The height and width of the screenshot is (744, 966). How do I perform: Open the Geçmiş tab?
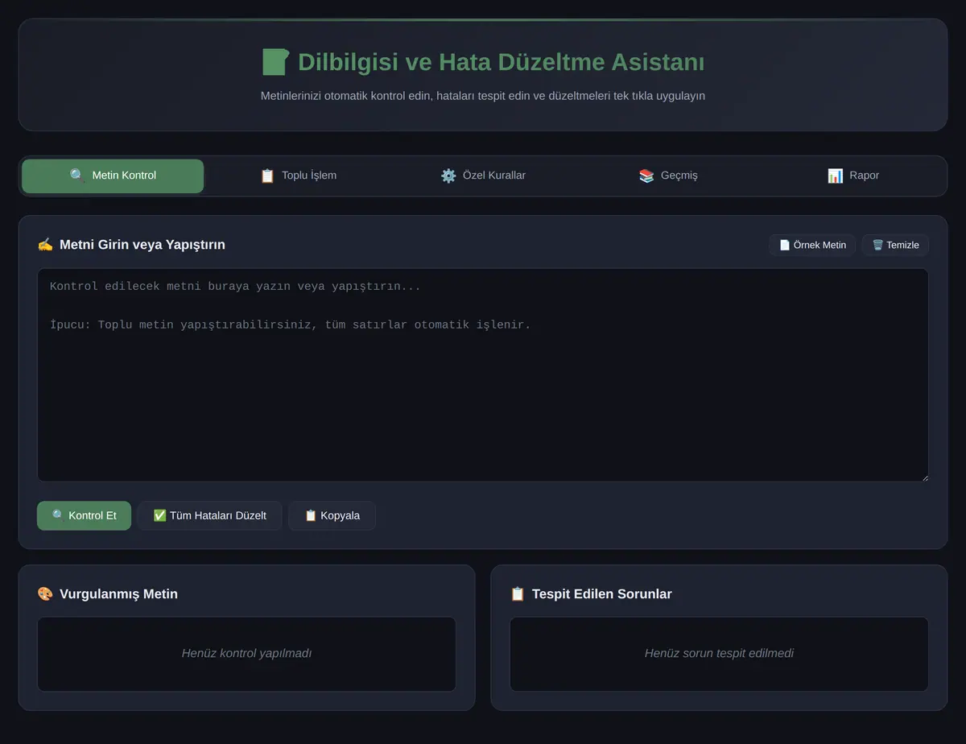click(668, 176)
